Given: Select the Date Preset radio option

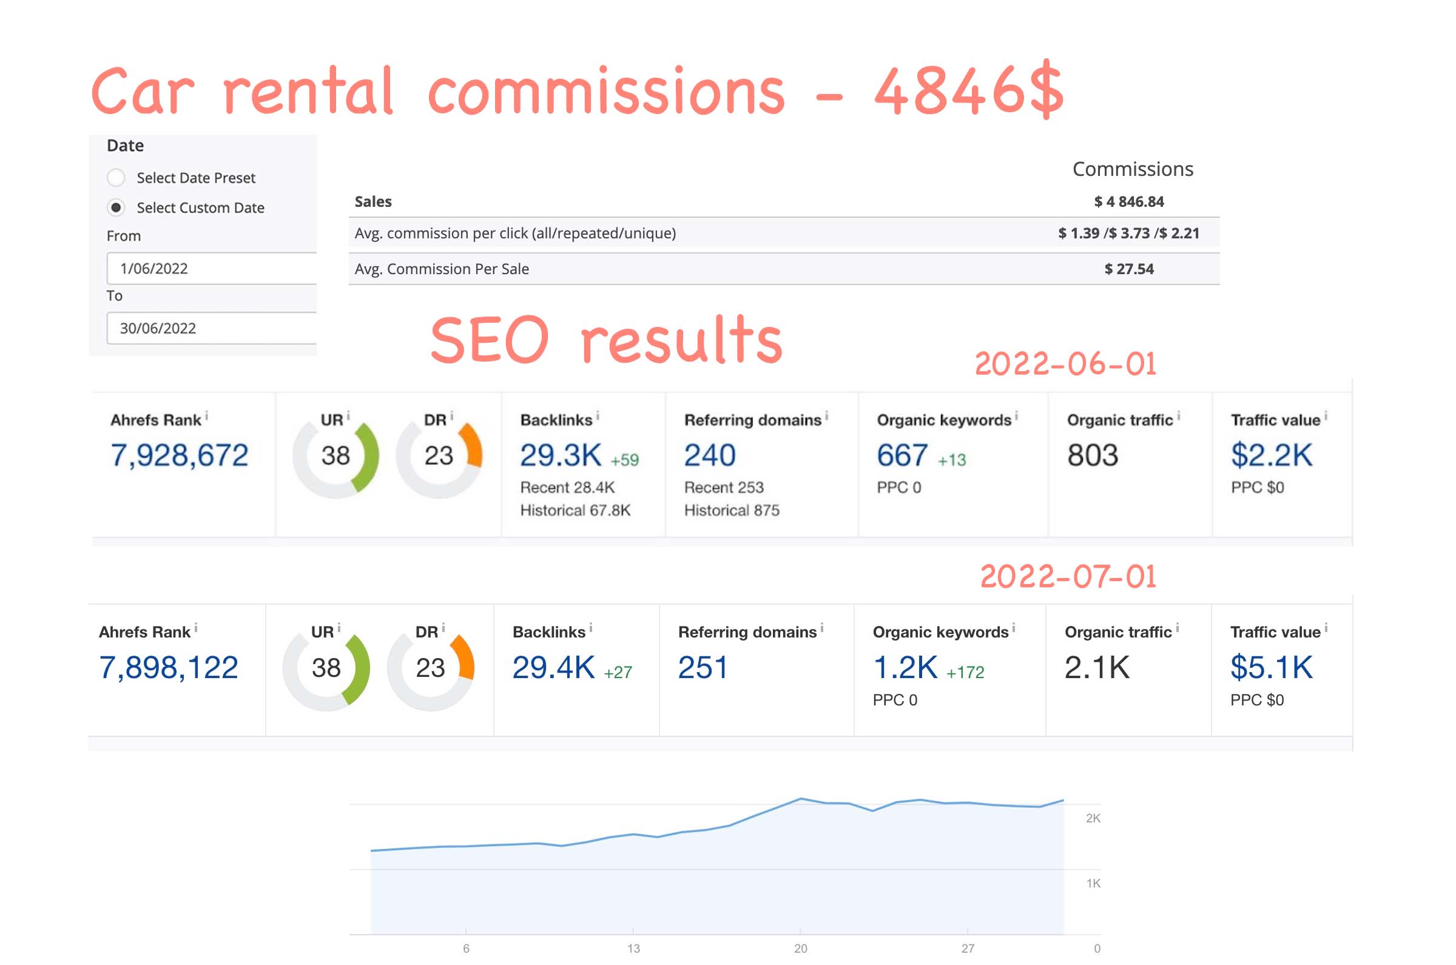Looking at the screenshot, I should click(x=115, y=177).
